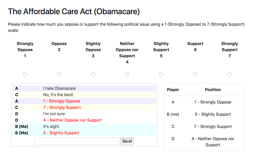Click the "I hate Obamacare" chat message

[59, 88]
